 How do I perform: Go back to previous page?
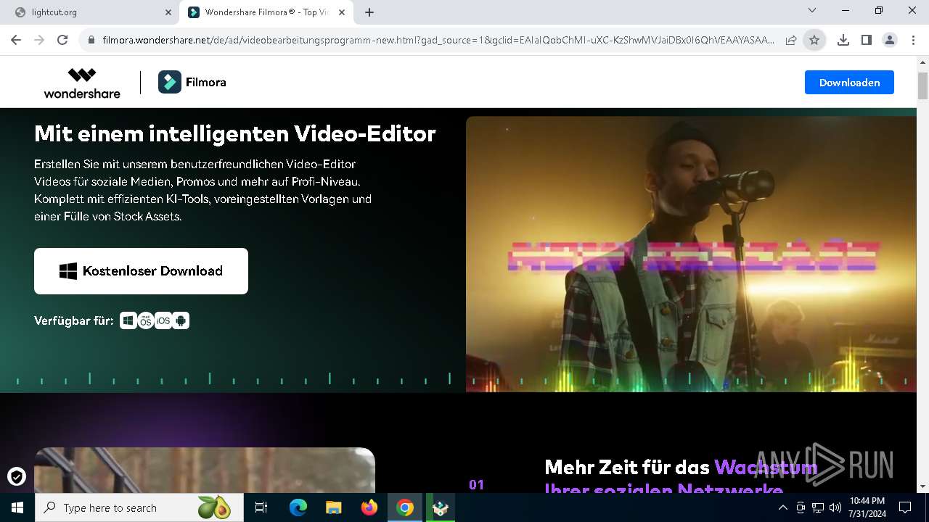(16, 41)
